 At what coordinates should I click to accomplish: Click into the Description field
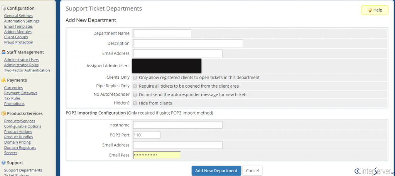[188, 43]
